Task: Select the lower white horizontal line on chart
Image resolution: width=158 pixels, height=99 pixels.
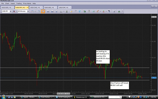Action: [75, 80]
